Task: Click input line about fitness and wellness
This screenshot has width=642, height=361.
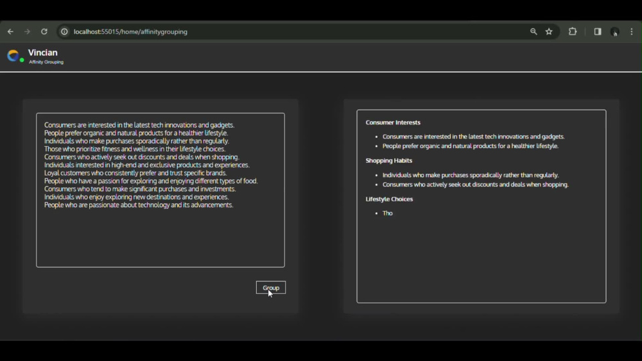Action: click(x=135, y=149)
